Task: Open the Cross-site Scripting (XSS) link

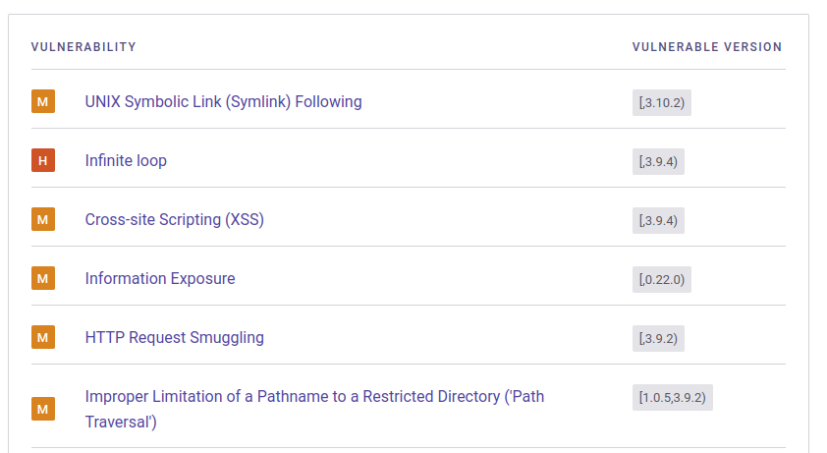Action: [x=174, y=219]
